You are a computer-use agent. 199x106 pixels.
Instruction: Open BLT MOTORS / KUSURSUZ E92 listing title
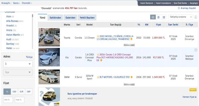click(x=115, y=77)
